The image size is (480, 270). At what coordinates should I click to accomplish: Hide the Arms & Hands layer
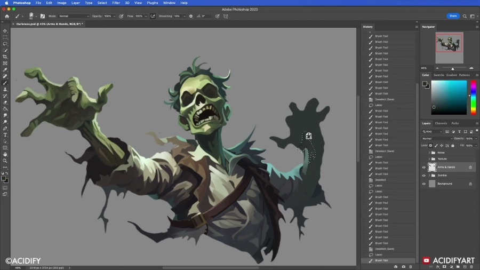pos(424,167)
